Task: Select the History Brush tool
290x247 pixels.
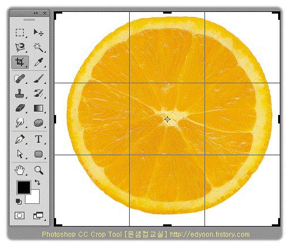Action: (x=39, y=93)
